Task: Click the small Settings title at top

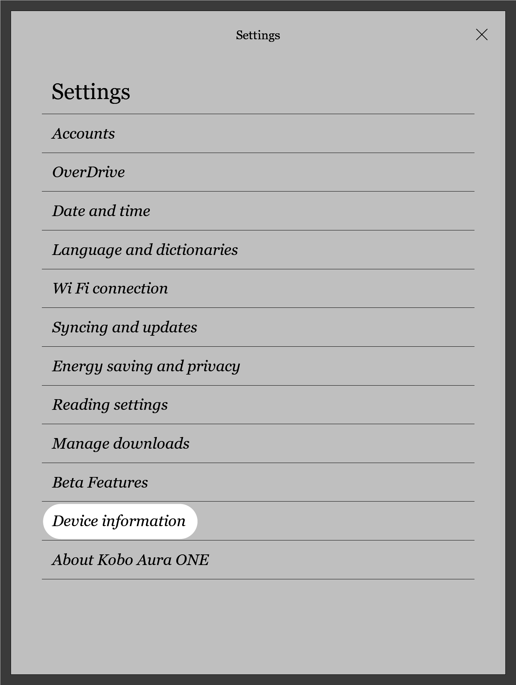Action: 258,35
